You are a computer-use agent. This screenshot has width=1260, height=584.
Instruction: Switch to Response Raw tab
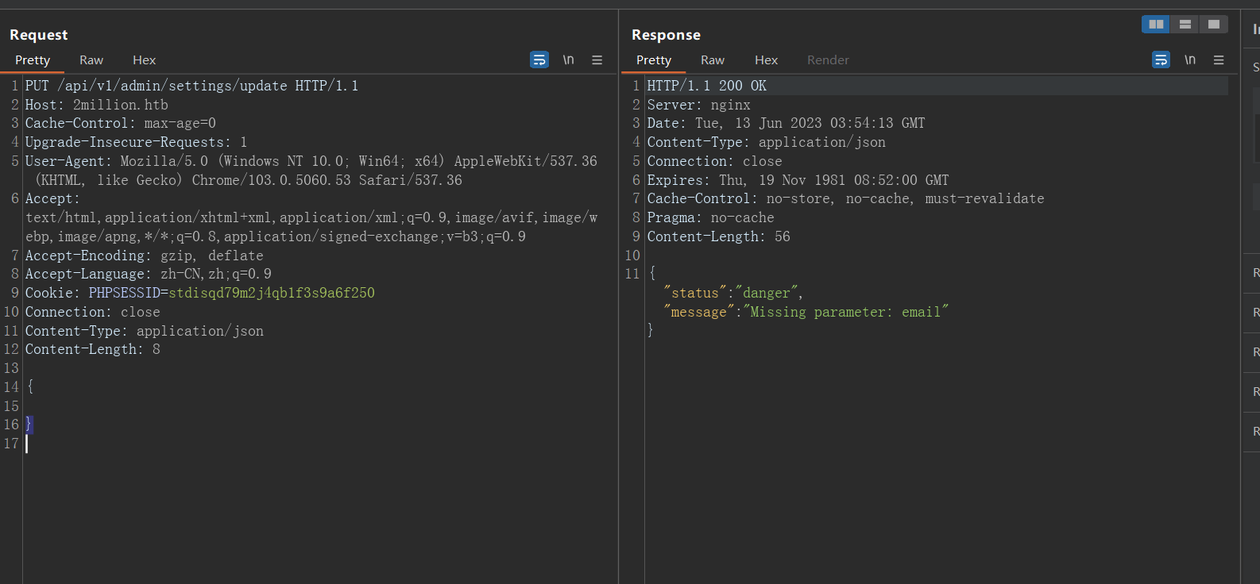713,60
